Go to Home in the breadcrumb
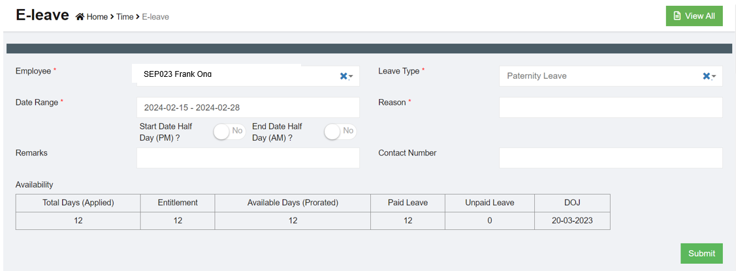The width and height of the screenshot is (736, 271). point(97,17)
